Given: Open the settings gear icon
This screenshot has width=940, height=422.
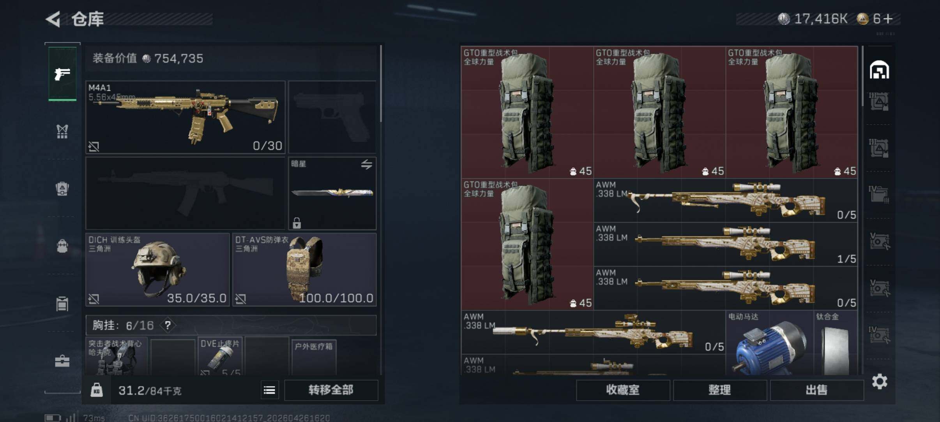Looking at the screenshot, I should coord(880,382).
